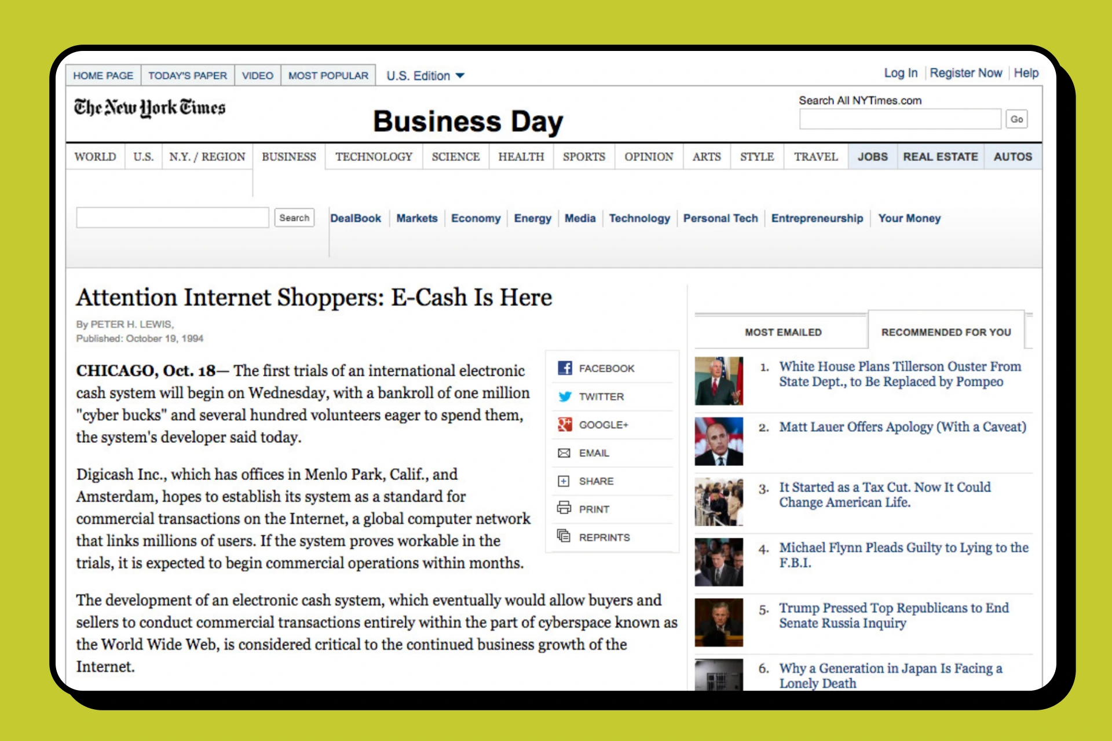Switch to the Most Emailed tab

pos(782,332)
